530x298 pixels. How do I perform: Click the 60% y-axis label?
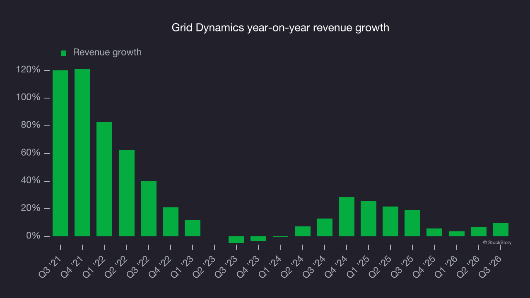(31, 153)
